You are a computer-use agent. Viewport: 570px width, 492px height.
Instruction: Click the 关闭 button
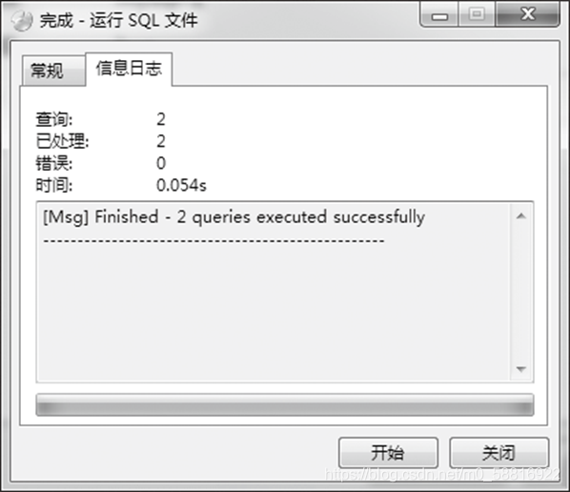(499, 453)
